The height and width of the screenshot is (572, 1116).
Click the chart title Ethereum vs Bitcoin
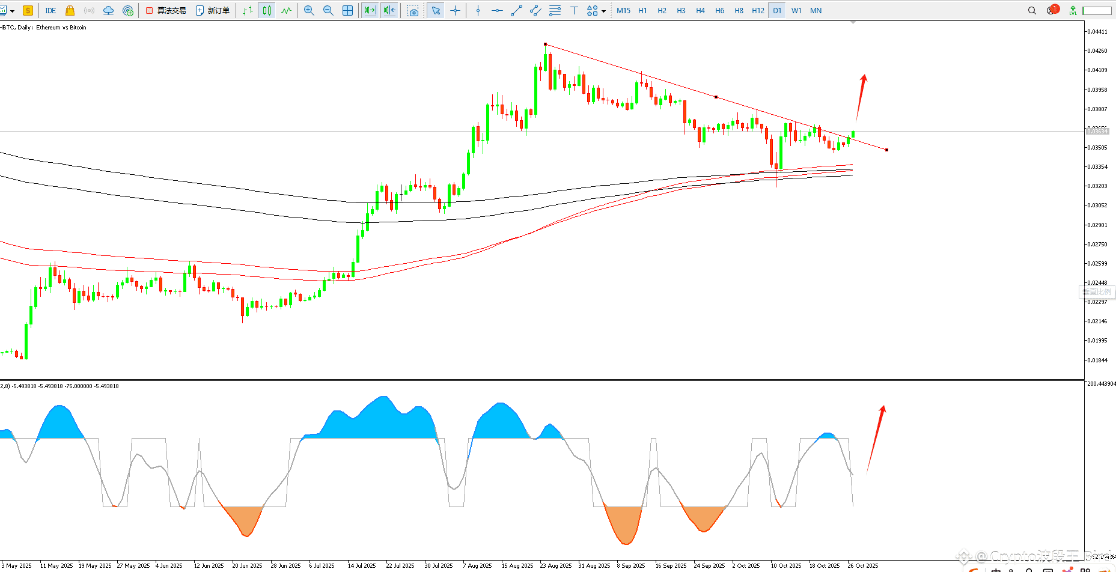pos(61,27)
